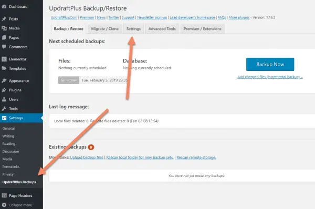Click the Appearance brush icon

pos(4,81)
